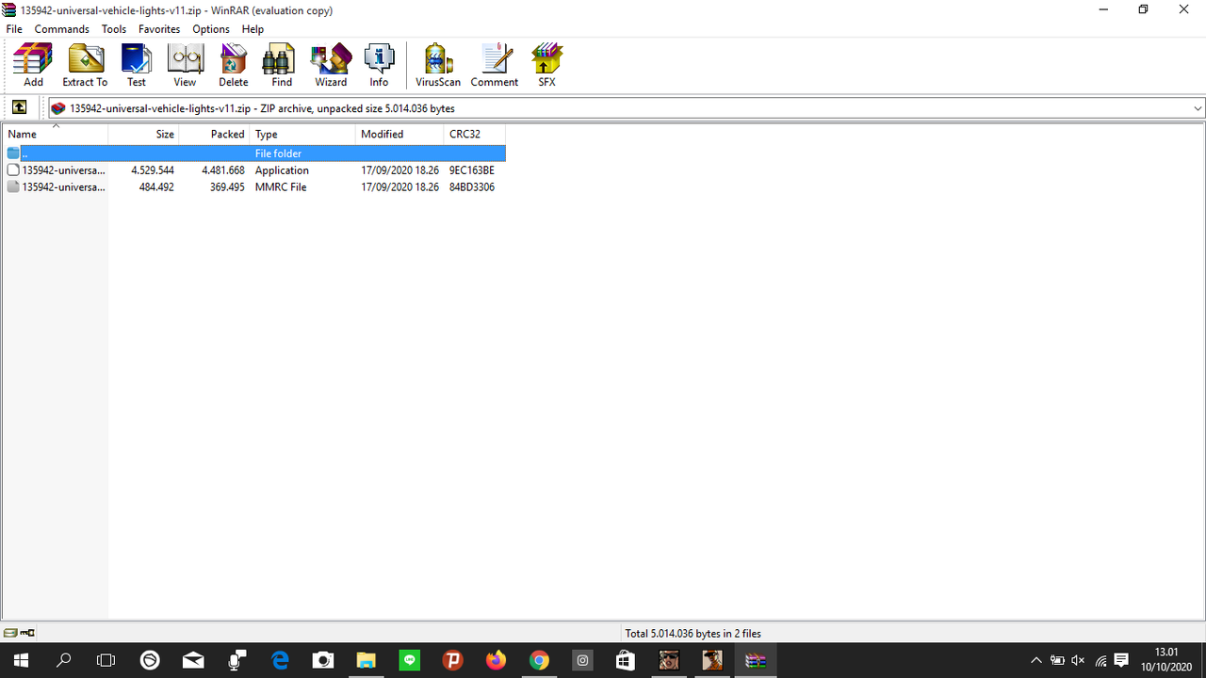Click the size value 4.529.544
This screenshot has height=678, width=1206.
(x=153, y=170)
